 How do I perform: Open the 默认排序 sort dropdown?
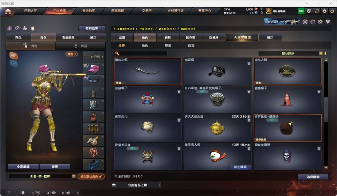[x=288, y=53]
